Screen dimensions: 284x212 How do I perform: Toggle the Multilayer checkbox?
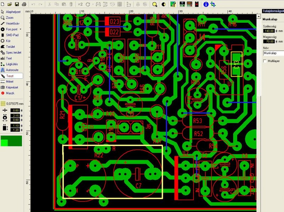[265, 61]
